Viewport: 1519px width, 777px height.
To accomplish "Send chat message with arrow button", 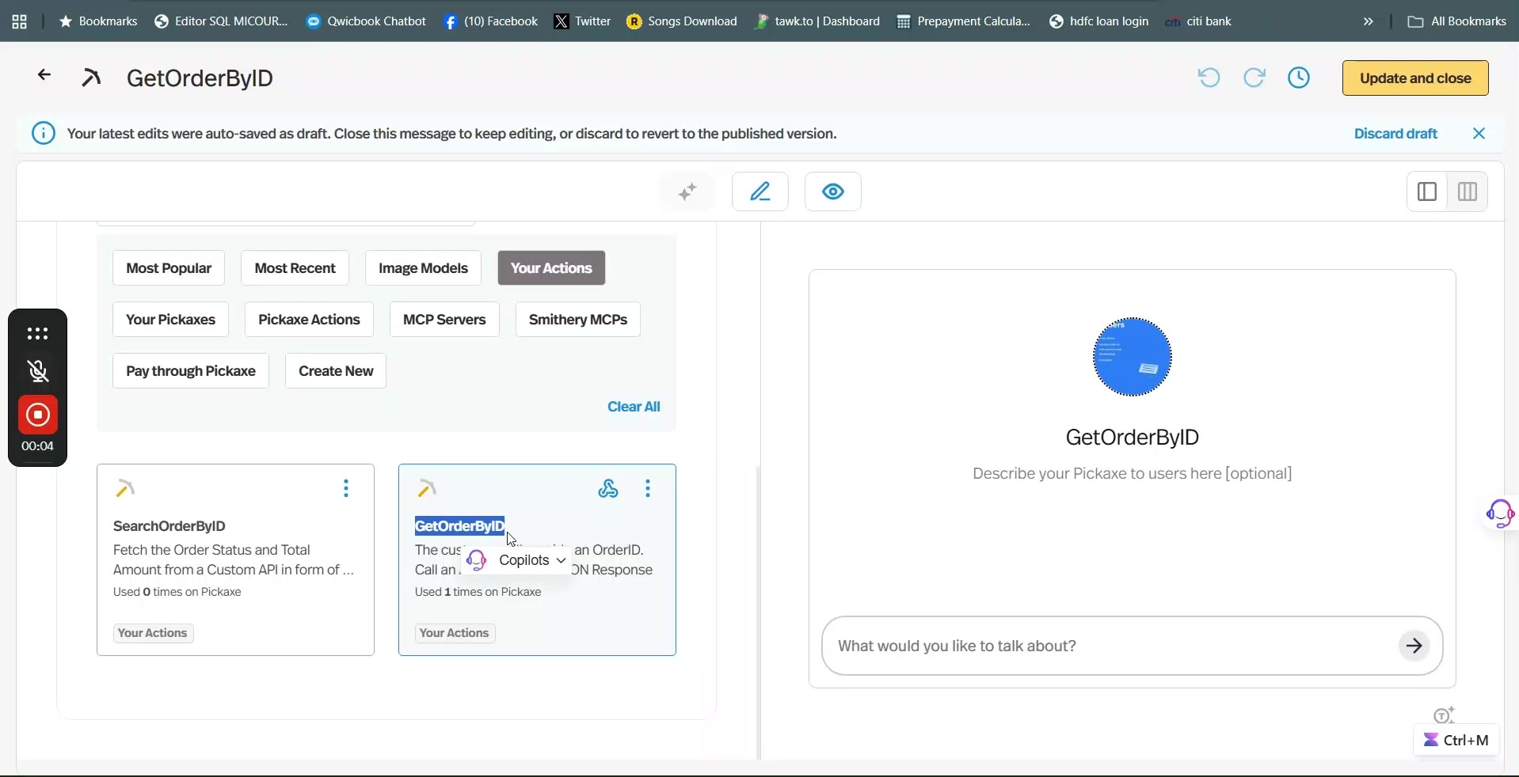I will [1414, 646].
